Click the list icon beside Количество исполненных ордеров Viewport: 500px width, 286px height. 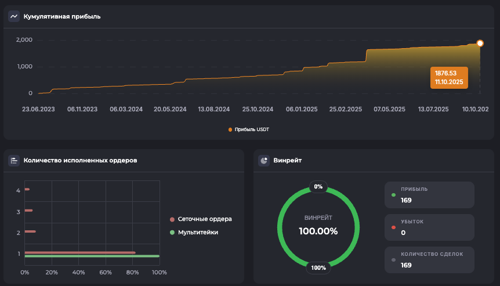pos(14,161)
